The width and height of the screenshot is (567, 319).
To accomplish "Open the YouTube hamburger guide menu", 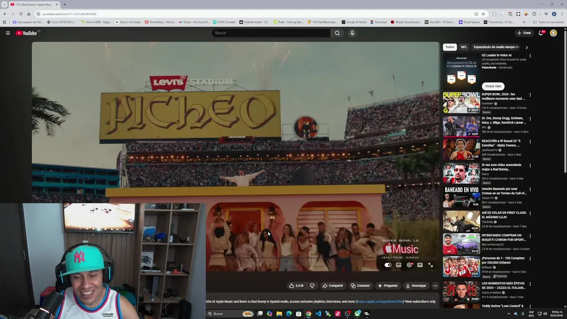I will click(x=8, y=33).
